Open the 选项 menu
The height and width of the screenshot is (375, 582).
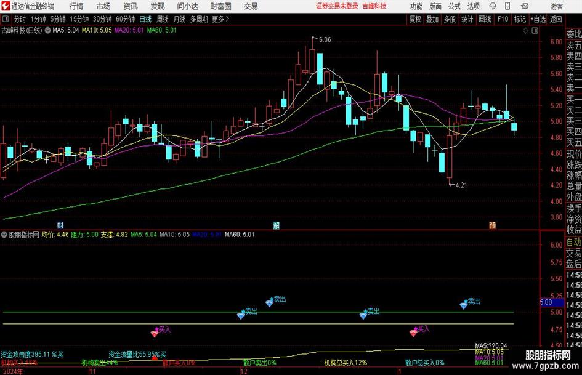pos(473,6)
